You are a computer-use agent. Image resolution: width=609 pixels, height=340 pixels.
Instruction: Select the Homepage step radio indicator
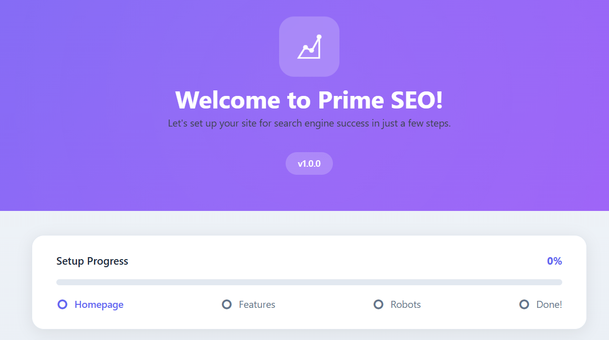(x=62, y=304)
